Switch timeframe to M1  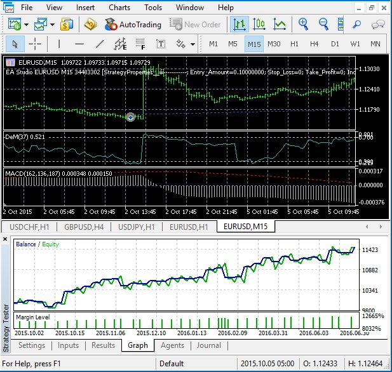213,44
